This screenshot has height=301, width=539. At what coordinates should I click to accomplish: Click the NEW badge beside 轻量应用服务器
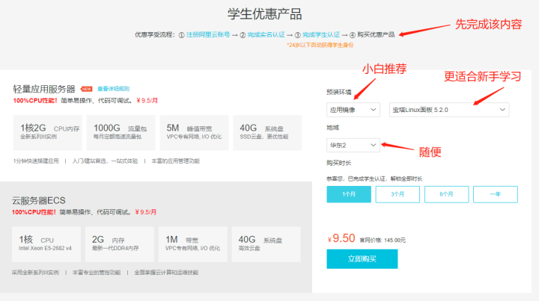pyautogui.click(x=86, y=89)
